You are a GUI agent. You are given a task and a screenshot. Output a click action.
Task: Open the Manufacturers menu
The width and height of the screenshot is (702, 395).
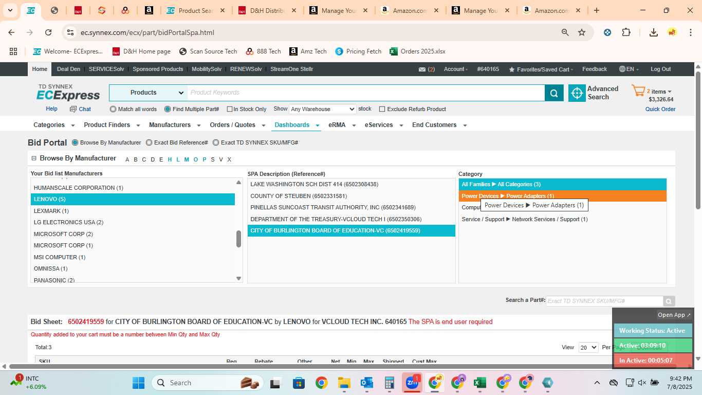click(174, 125)
